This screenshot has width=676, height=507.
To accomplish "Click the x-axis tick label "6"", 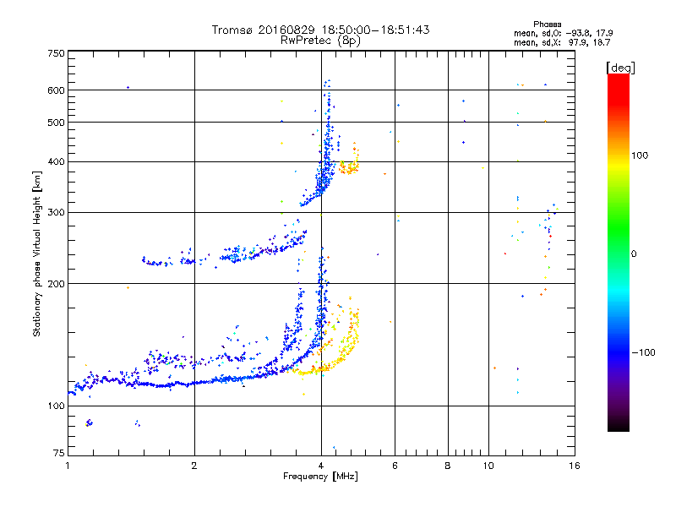I will 395,466.
